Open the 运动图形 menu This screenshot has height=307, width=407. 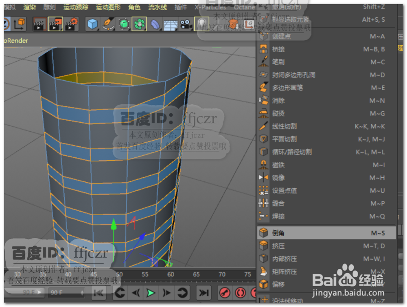(108, 7)
